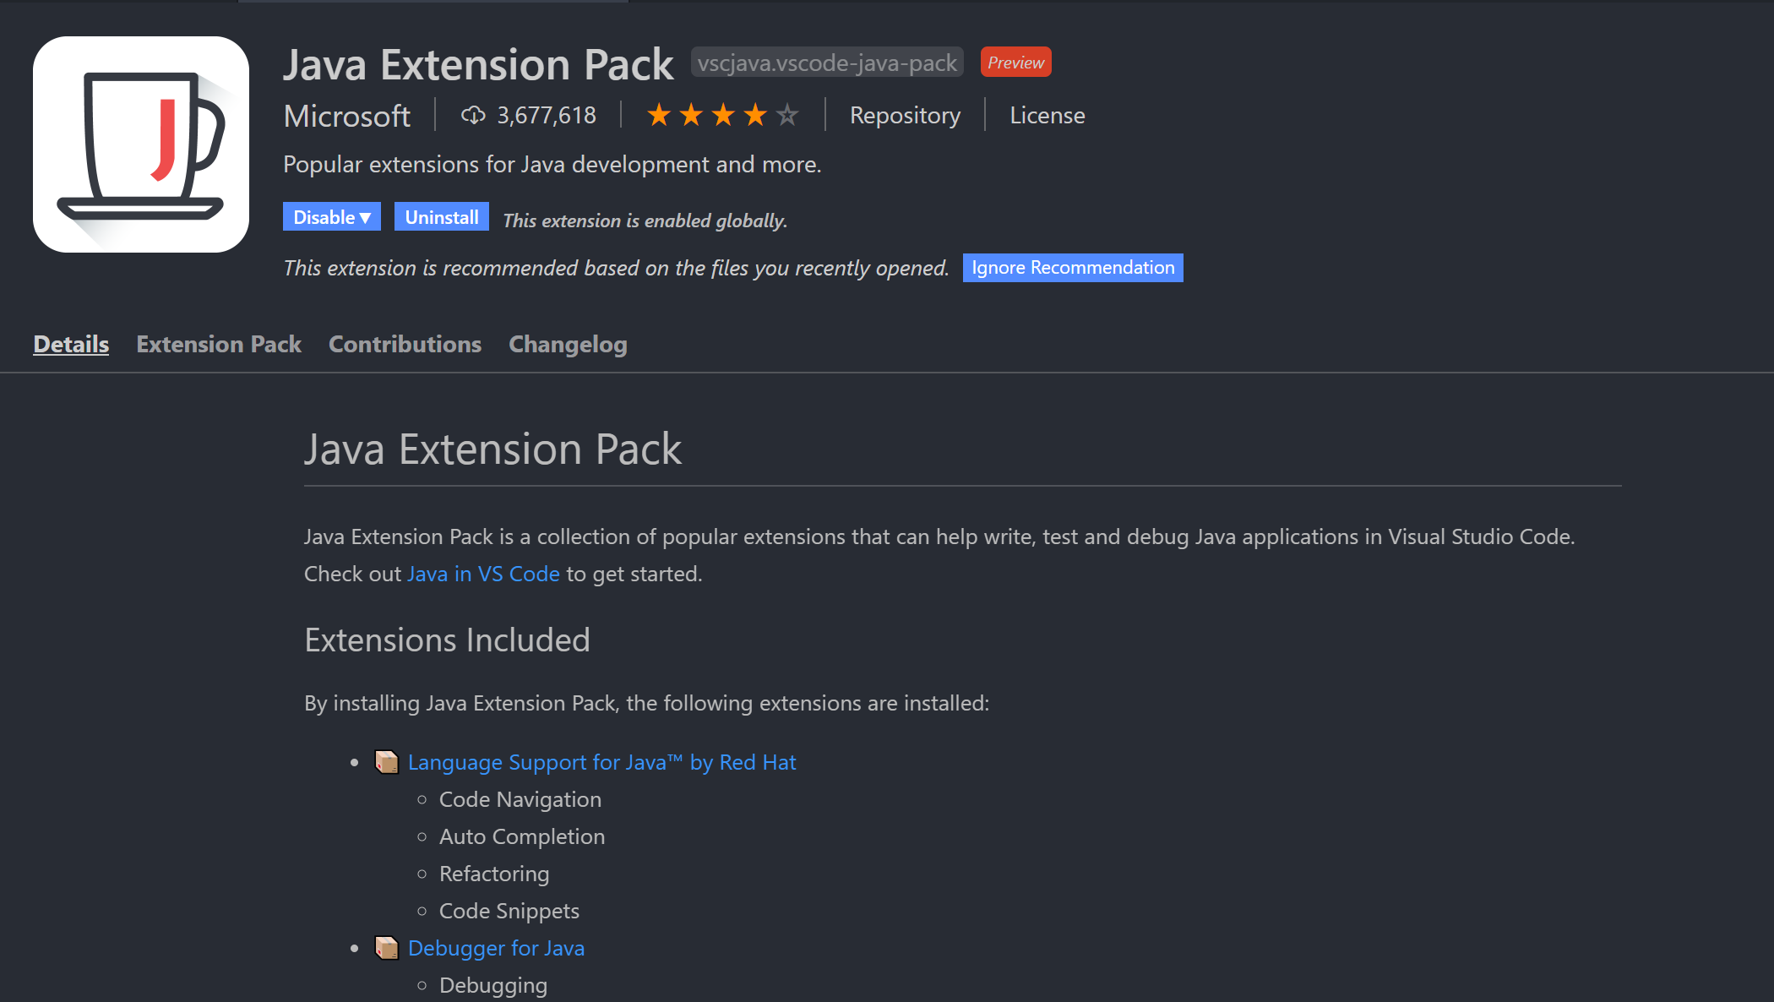The width and height of the screenshot is (1774, 1002).
Task: Click the downloads cloud icon
Action: [473, 115]
